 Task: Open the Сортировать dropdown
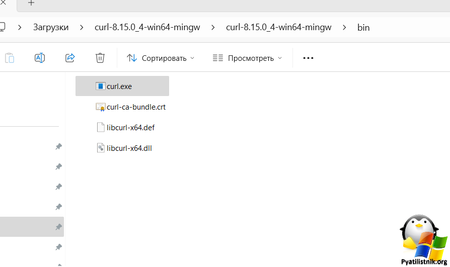pos(161,58)
